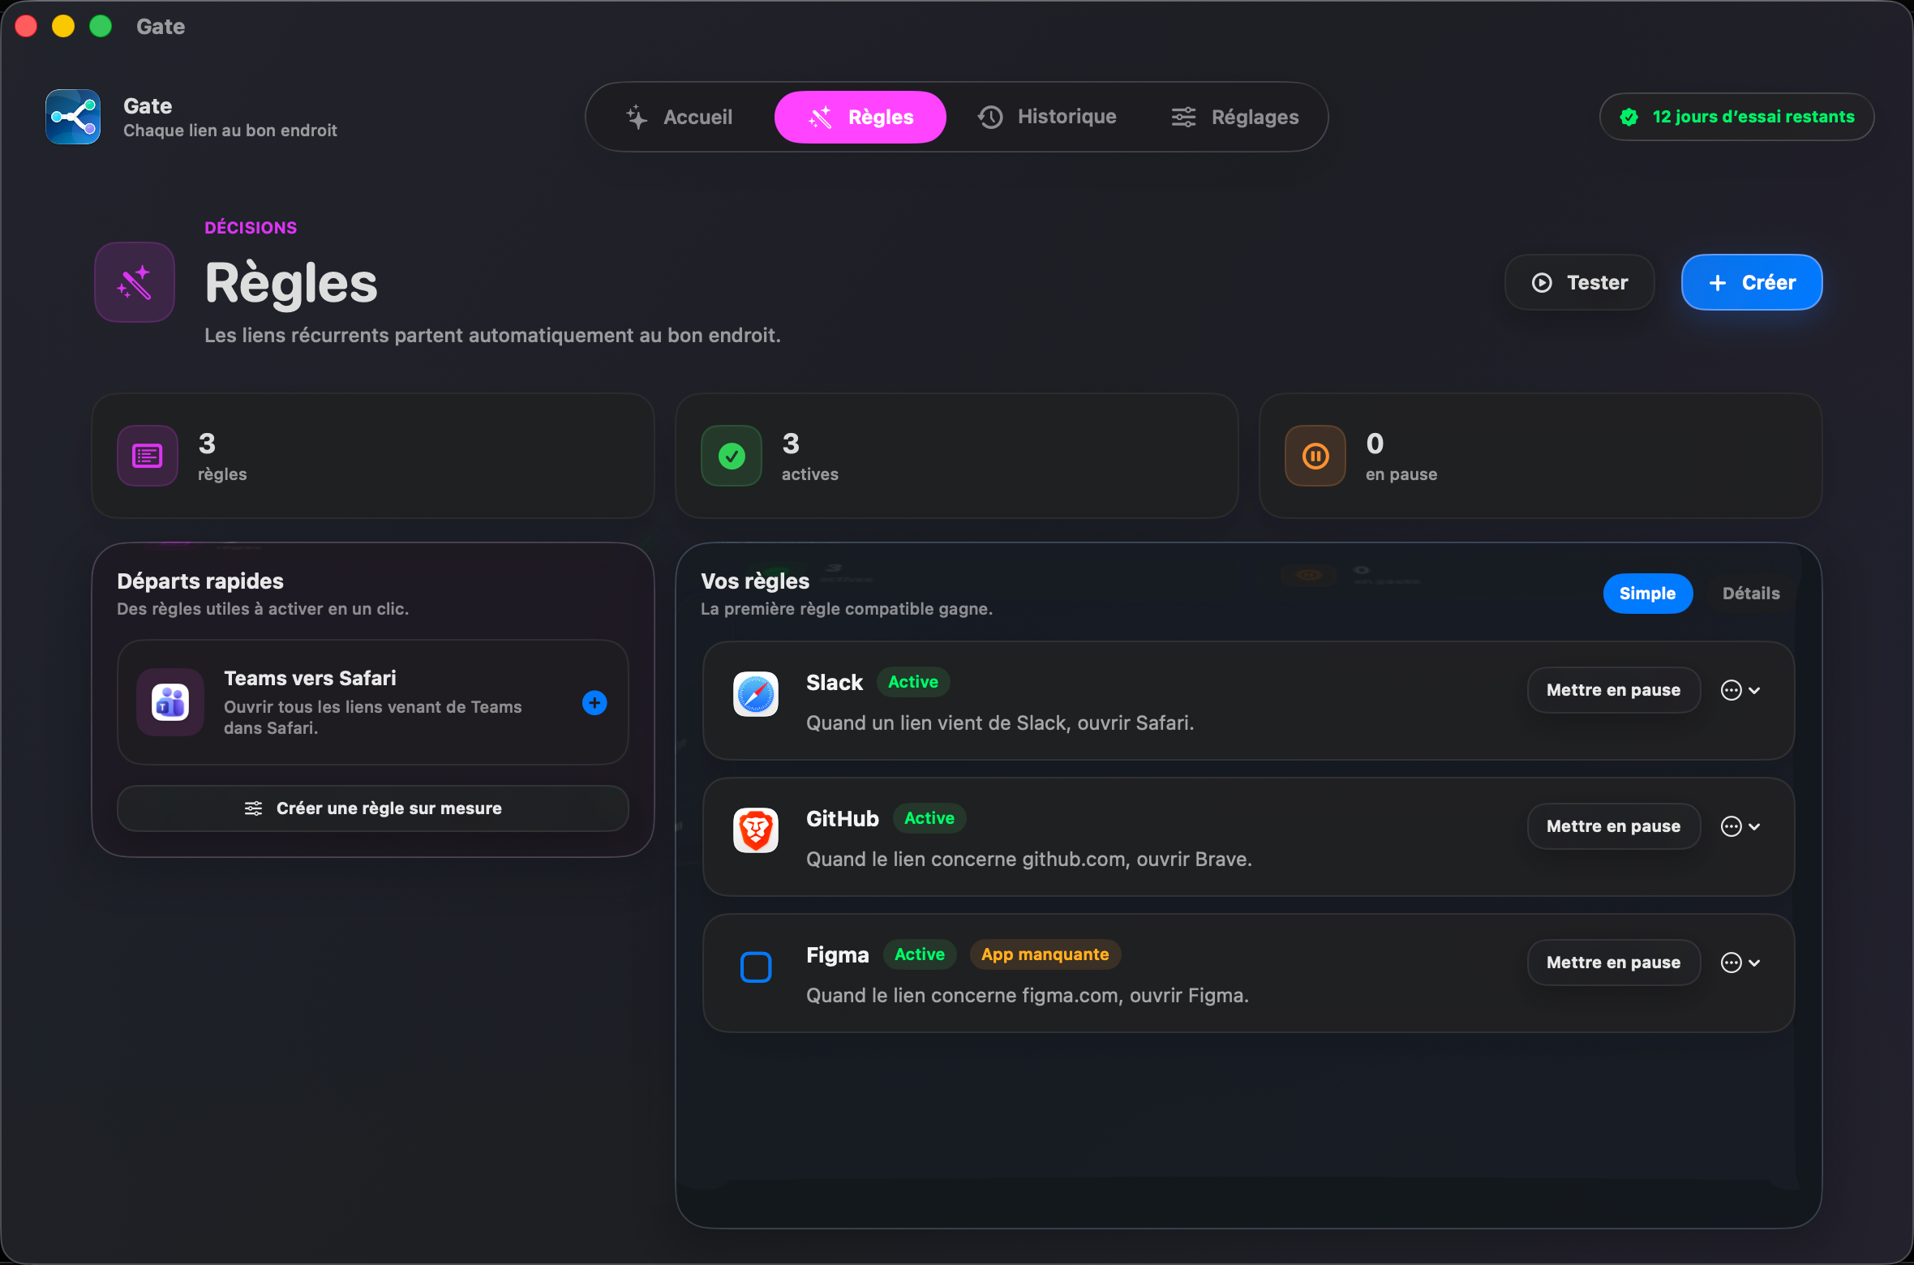Click 'Quand le lien concerne github.com' description
This screenshot has height=1265, width=1914.
click(1029, 860)
